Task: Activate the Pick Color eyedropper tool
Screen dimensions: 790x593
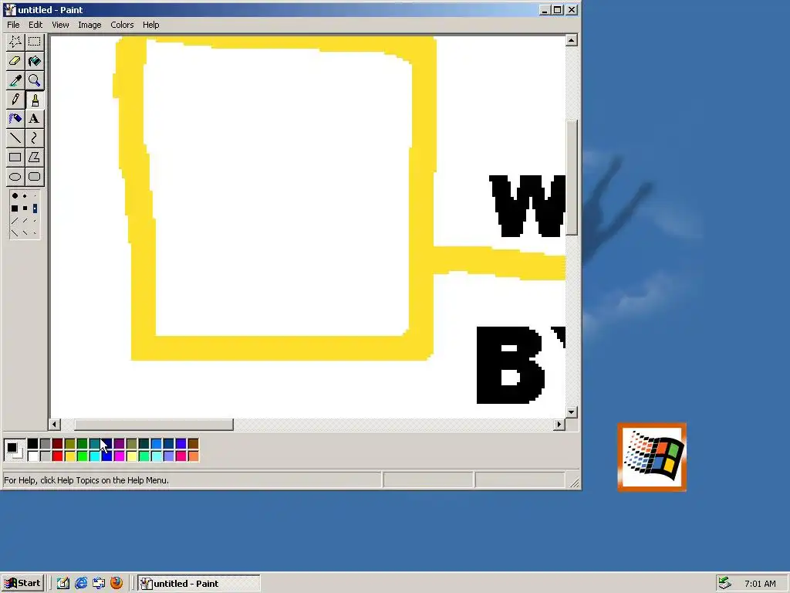Action: (15, 80)
